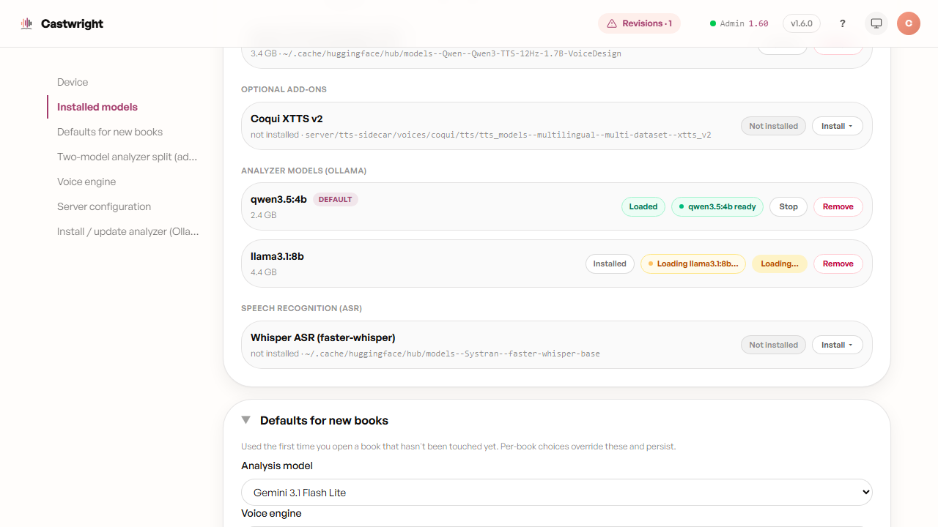Go to Device settings section
This screenshot has width=938, height=527.
[73, 82]
